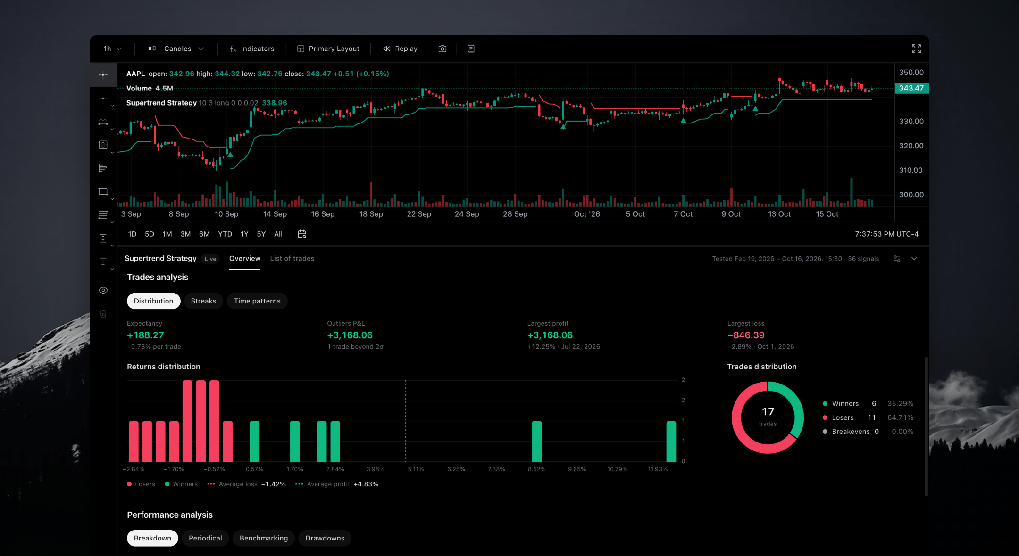Open the Fibonacci lines tool

pos(103,215)
